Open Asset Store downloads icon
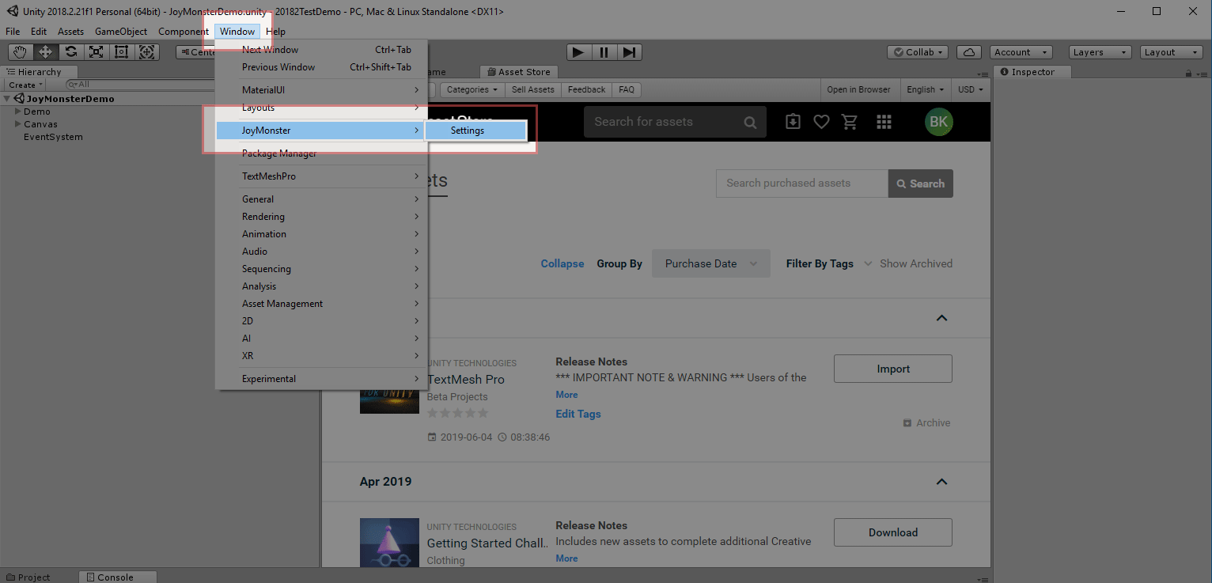 coord(793,122)
